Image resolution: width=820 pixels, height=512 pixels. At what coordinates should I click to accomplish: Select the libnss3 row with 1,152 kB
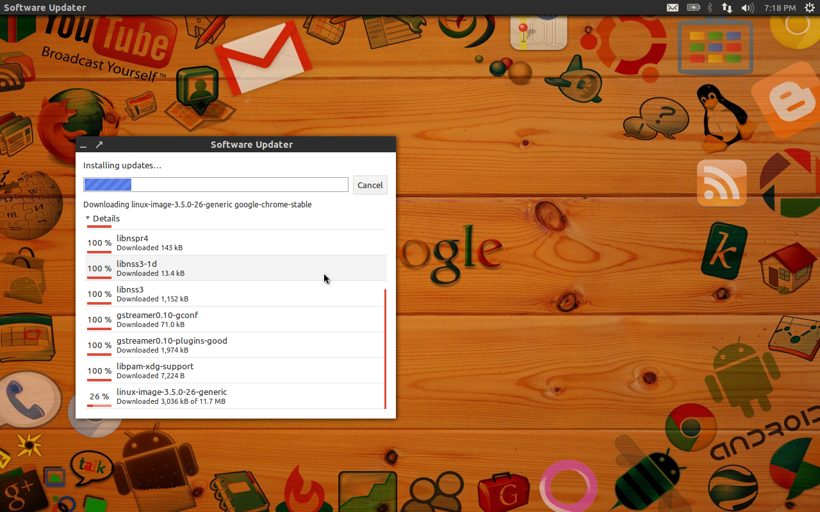click(236, 294)
